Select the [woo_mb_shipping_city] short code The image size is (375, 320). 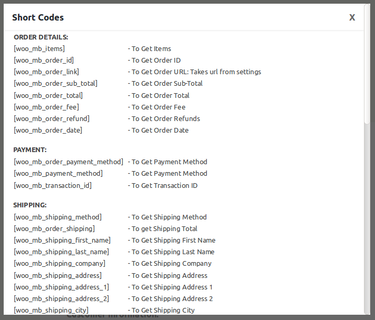pos(51,310)
